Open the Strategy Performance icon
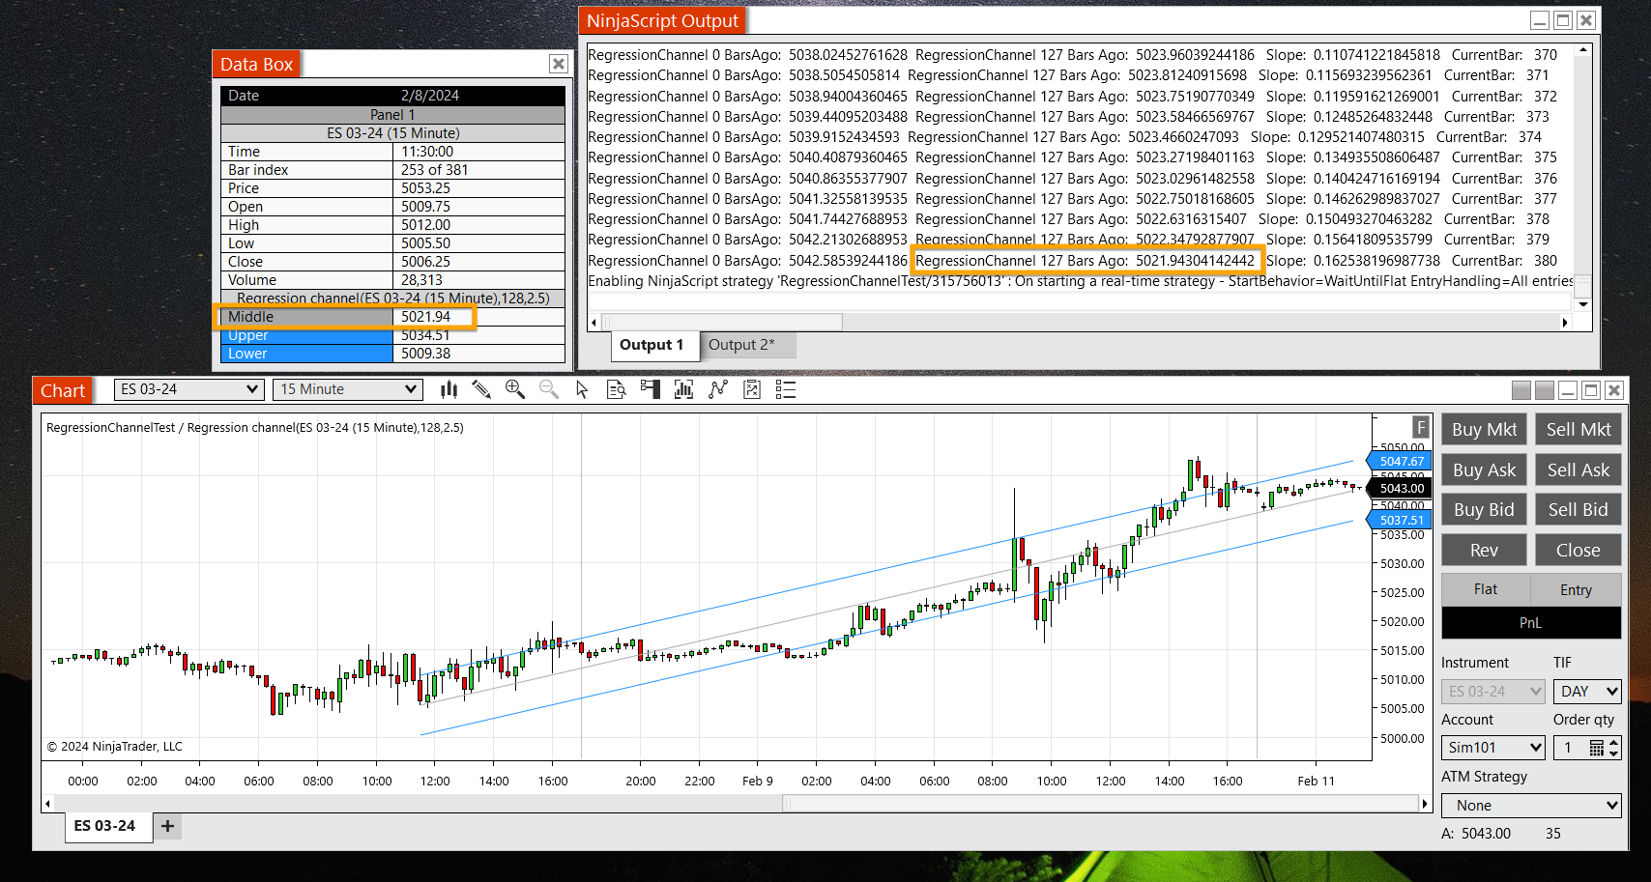Image resolution: width=1651 pixels, height=882 pixels. coord(752,389)
